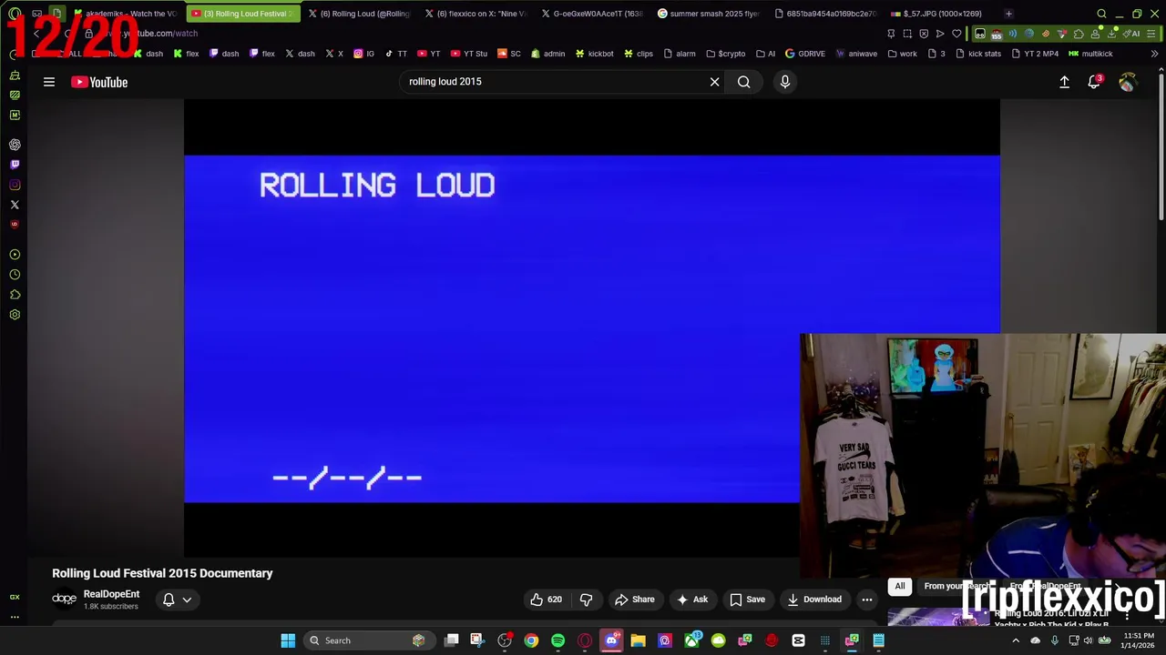1166x655 pixels.
Task: Run search with the magnifier button
Action: tap(743, 82)
